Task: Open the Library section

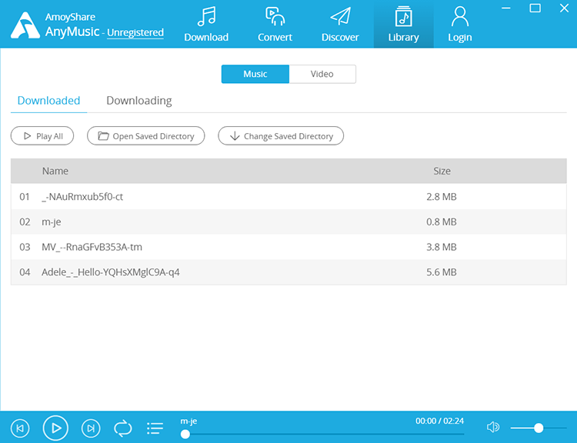Action: [403, 25]
